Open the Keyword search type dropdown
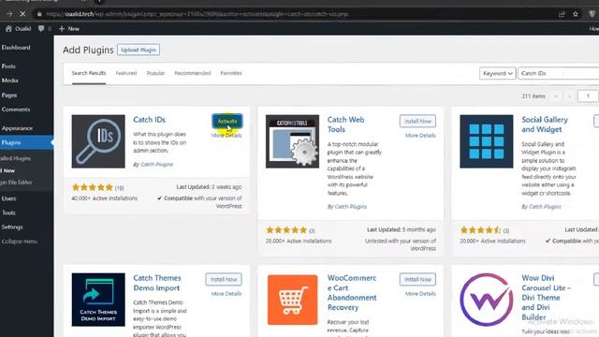This screenshot has height=337, width=599. coord(497,73)
